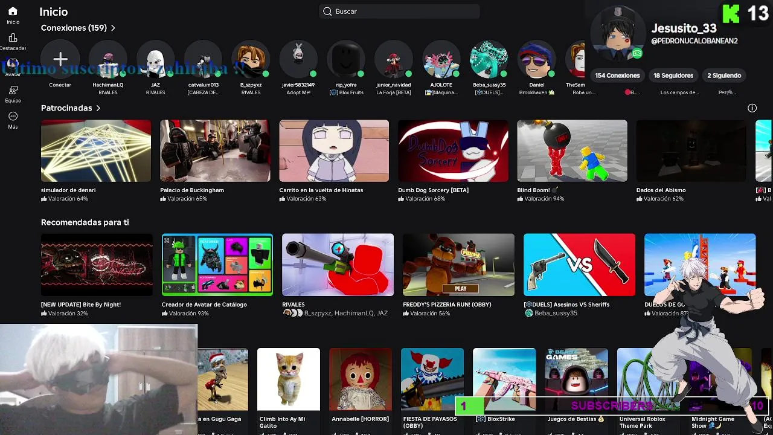Open FREDDY'S PIZZERIA RUN! (OBBY) thumbnail
Screen dimensions: 773x435
458,265
